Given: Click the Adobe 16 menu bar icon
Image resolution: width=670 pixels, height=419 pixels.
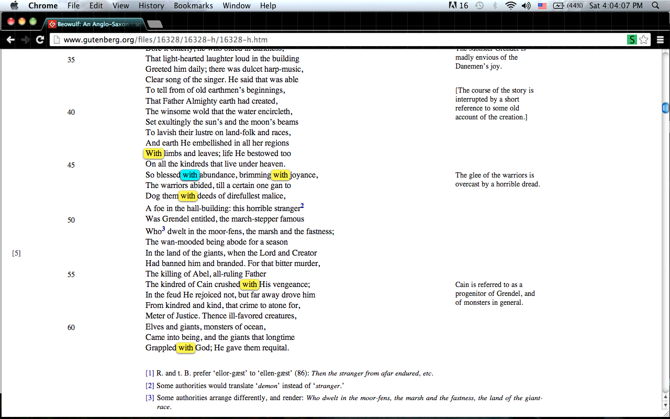Looking at the screenshot, I should 459,6.
